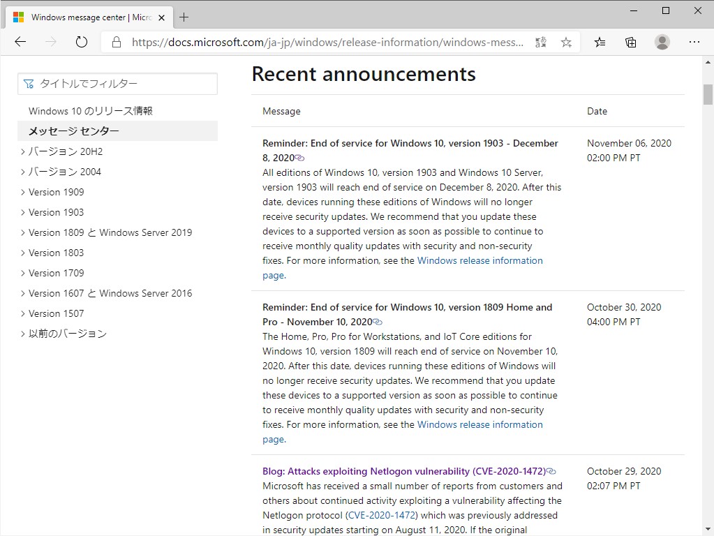Open the CVE-2020-1472 link
This screenshot has width=714, height=536.
tap(381, 515)
